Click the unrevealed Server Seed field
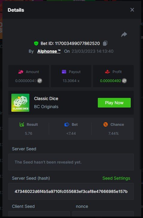Screen dimensions: 143x218 coord(71,162)
